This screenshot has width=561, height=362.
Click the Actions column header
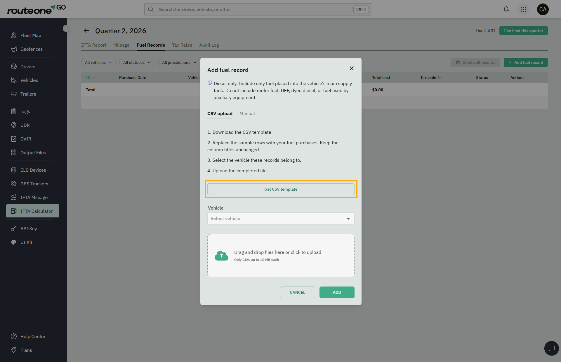(x=517, y=78)
